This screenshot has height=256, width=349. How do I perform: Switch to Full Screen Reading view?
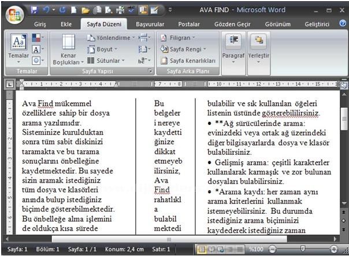click(211, 249)
